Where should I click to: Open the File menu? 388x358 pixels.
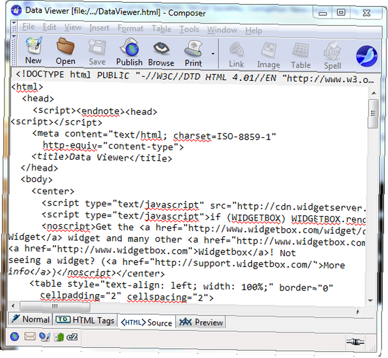click(x=28, y=27)
